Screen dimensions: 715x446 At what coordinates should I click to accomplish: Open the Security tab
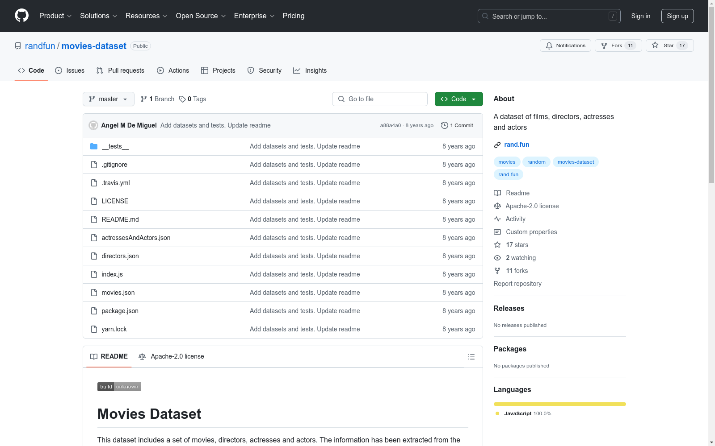265,70
